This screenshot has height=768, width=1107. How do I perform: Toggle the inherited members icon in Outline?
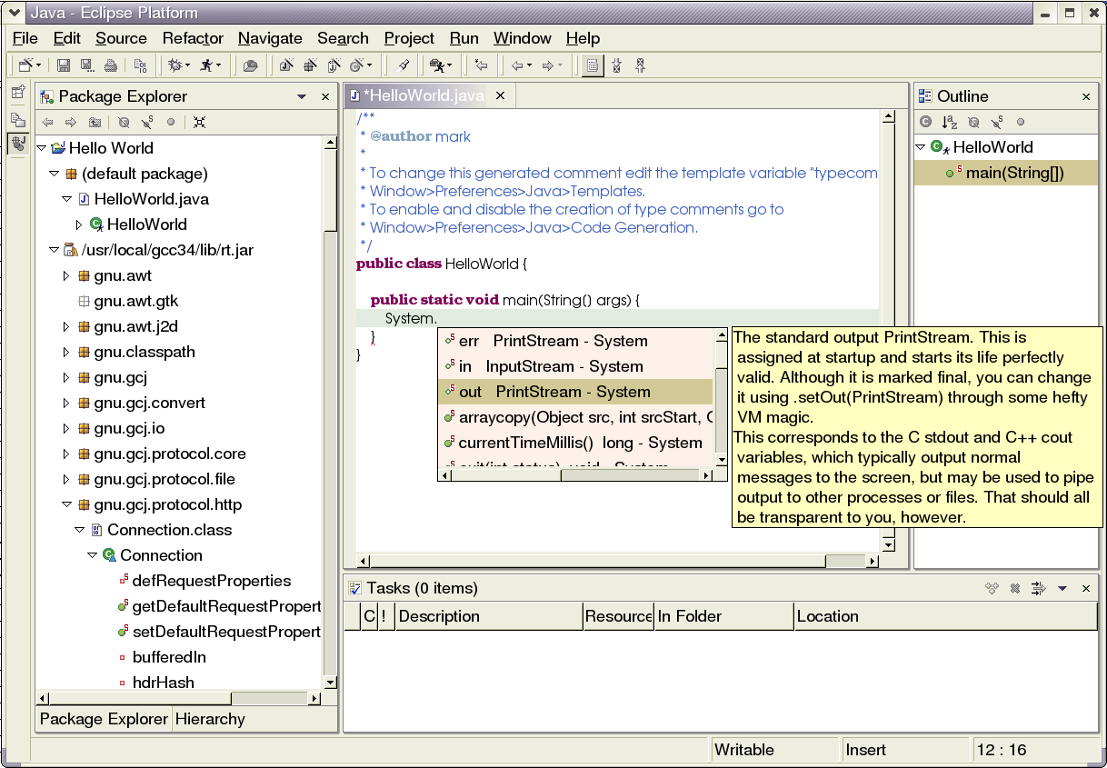926,122
